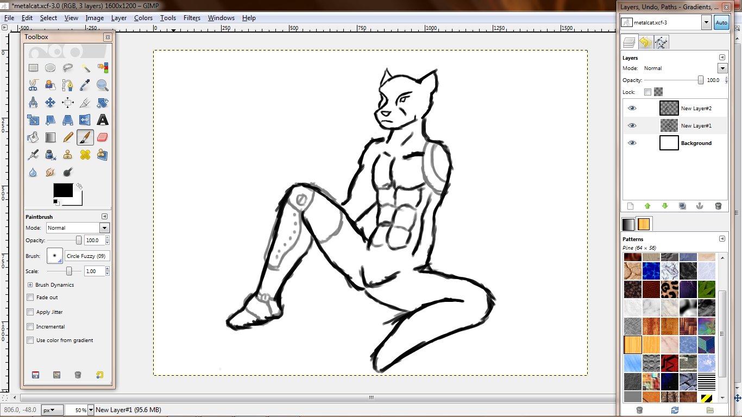742x417 pixels.
Task: Select the Zoom magnifier tool
Action: click(102, 85)
